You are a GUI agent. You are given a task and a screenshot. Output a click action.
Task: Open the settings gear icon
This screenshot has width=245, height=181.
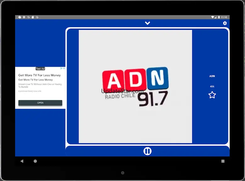225,23
